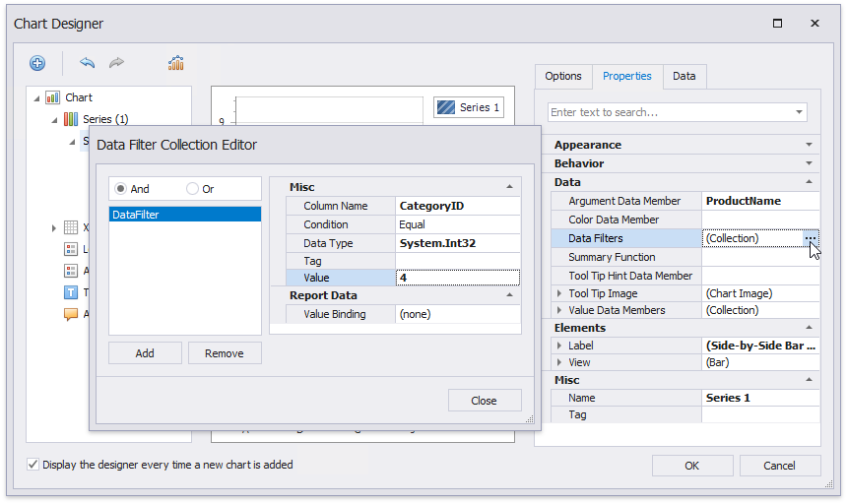Select DataFilter item in the list

click(x=184, y=214)
